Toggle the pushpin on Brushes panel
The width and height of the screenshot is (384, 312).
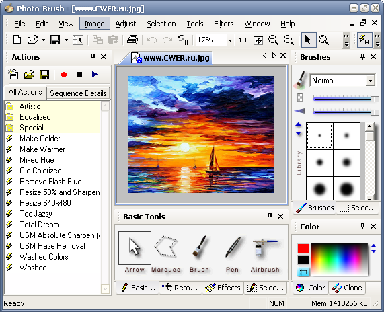click(362, 57)
